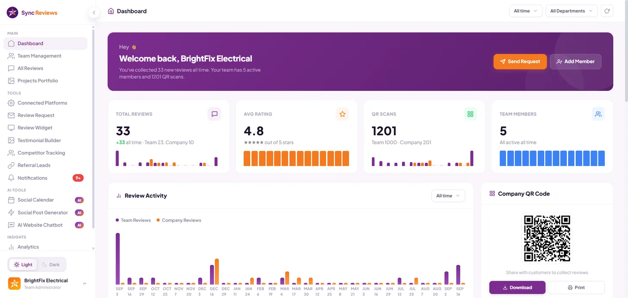Click the Total Reviews chat icon
The width and height of the screenshot is (628, 298).
point(214,114)
